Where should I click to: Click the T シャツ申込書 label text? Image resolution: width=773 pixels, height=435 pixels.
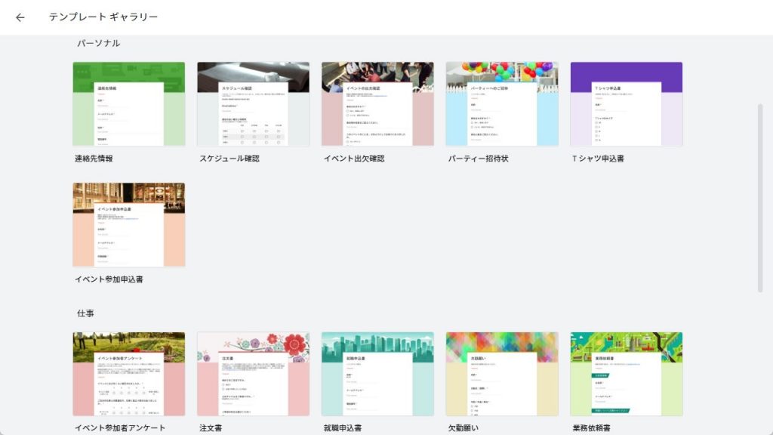coord(598,159)
